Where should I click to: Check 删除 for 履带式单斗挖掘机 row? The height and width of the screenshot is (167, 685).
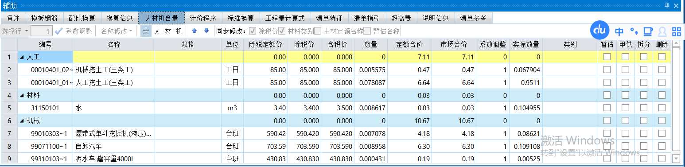pyautogui.click(x=662, y=133)
